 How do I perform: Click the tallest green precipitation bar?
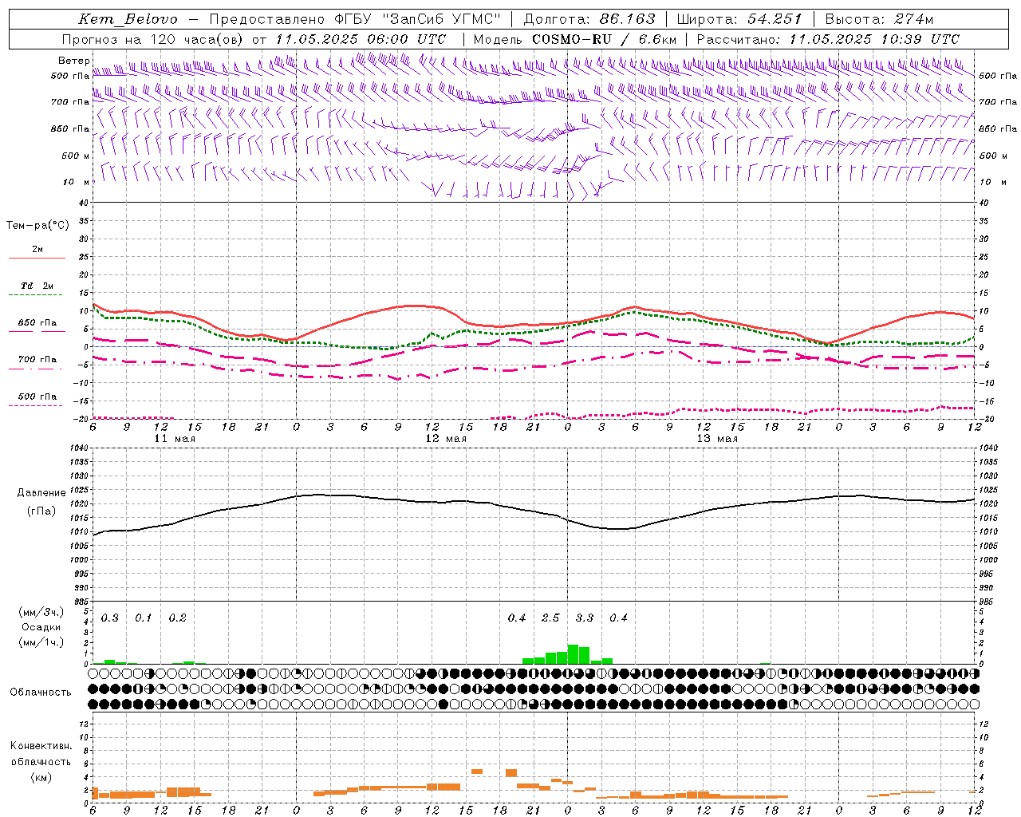pos(573,654)
